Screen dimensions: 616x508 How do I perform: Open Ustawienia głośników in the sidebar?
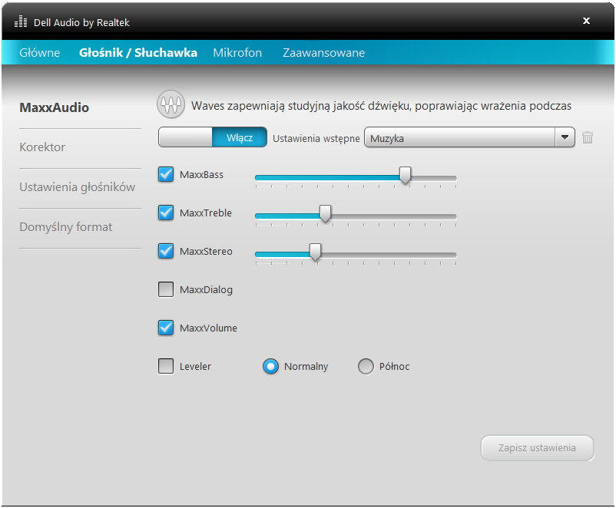[78, 187]
